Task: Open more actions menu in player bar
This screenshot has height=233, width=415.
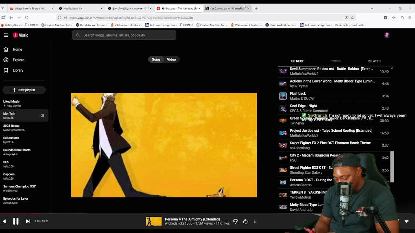Action: [255, 221]
